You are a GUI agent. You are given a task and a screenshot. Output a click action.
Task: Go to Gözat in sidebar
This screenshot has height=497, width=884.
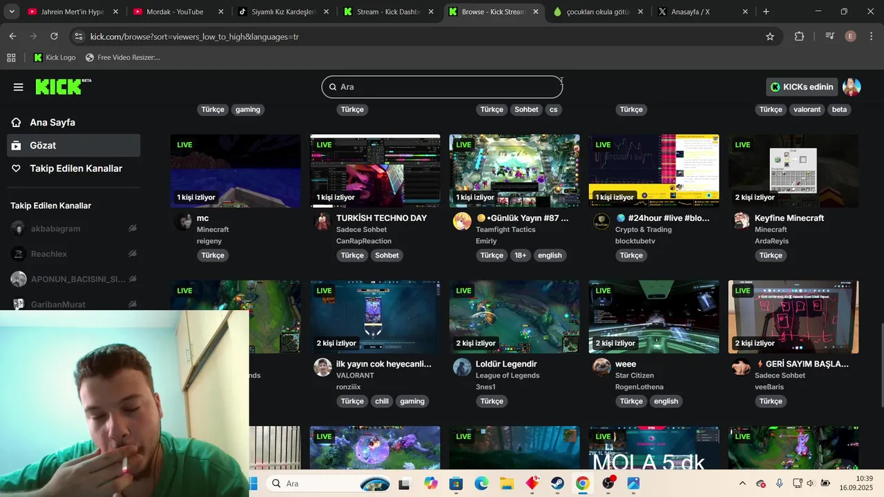tap(73, 146)
